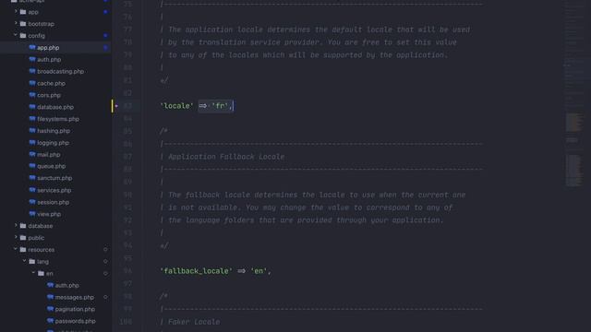Select the database folder label in tree
This screenshot has width=591, height=332.
[41, 226]
